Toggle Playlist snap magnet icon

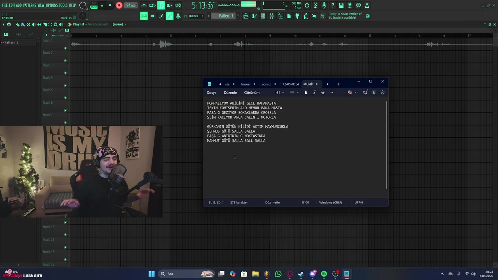pyautogui.click(x=9, y=24)
